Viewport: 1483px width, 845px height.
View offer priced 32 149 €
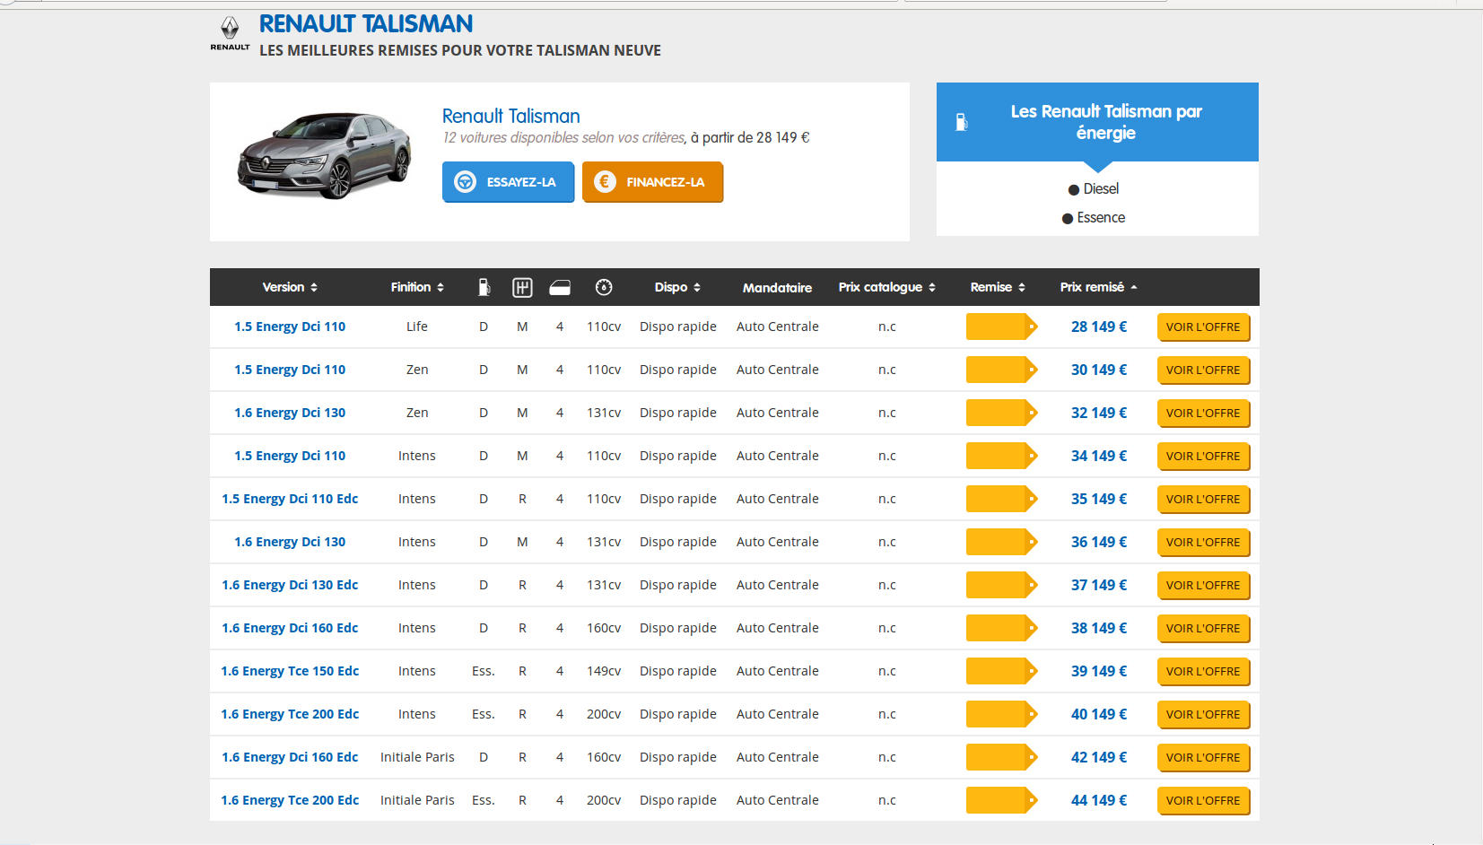(1203, 414)
